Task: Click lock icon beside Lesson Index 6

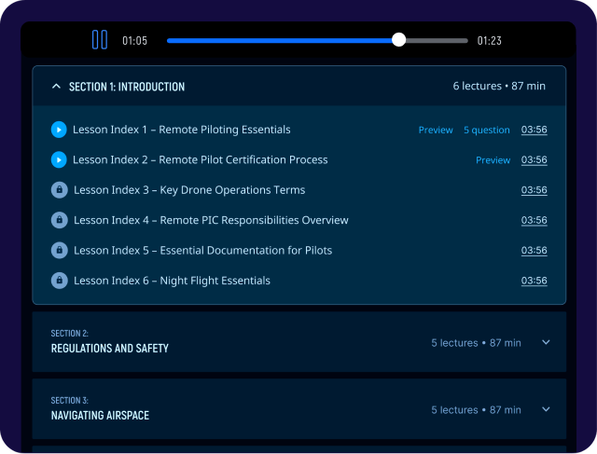Action: point(59,281)
